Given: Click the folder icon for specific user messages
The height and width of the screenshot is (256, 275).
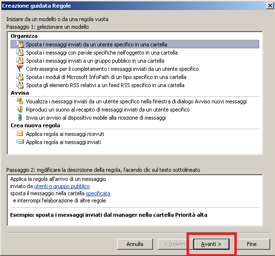Looking at the screenshot, I should tap(20, 45).
